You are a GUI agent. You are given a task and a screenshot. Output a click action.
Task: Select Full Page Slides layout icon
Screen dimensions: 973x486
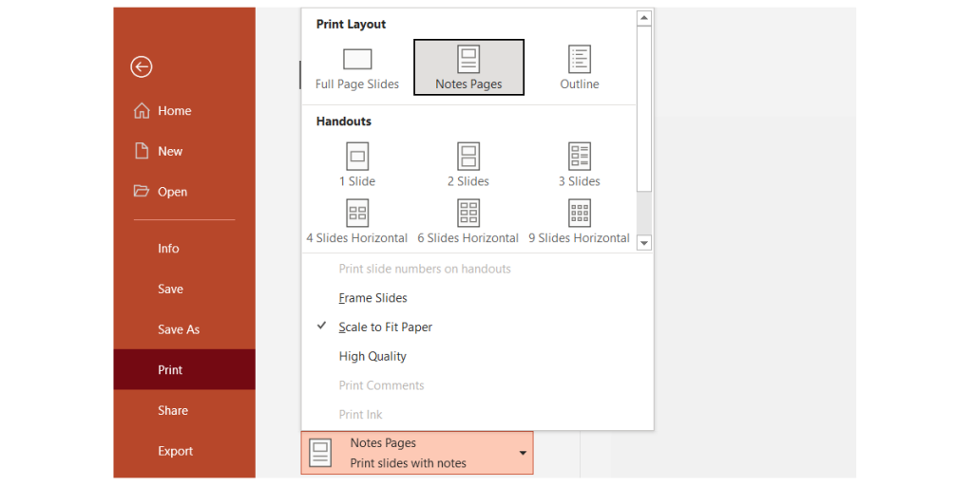pos(356,60)
